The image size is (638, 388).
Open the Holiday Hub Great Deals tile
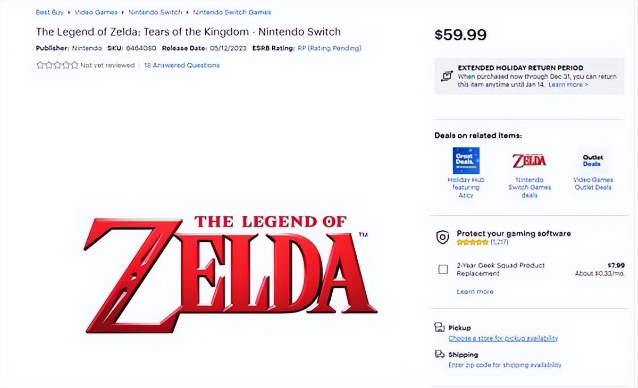[466, 161]
